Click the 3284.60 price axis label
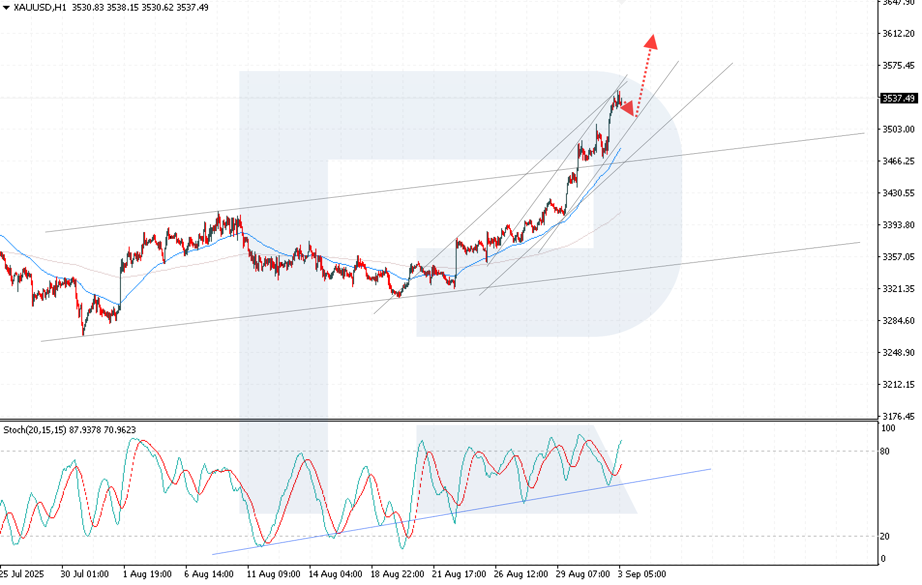 pyautogui.click(x=899, y=321)
